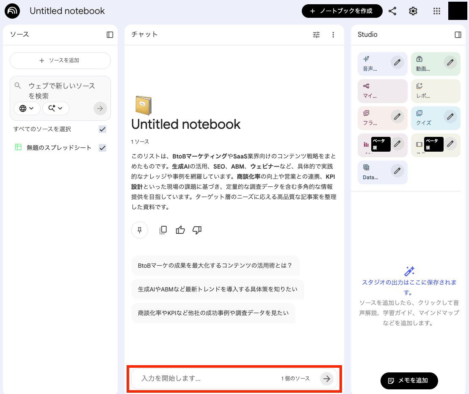The width and height of the screenshot is (469, 394).
Task: Click the share icon in header
Action: tap(392, 11)
